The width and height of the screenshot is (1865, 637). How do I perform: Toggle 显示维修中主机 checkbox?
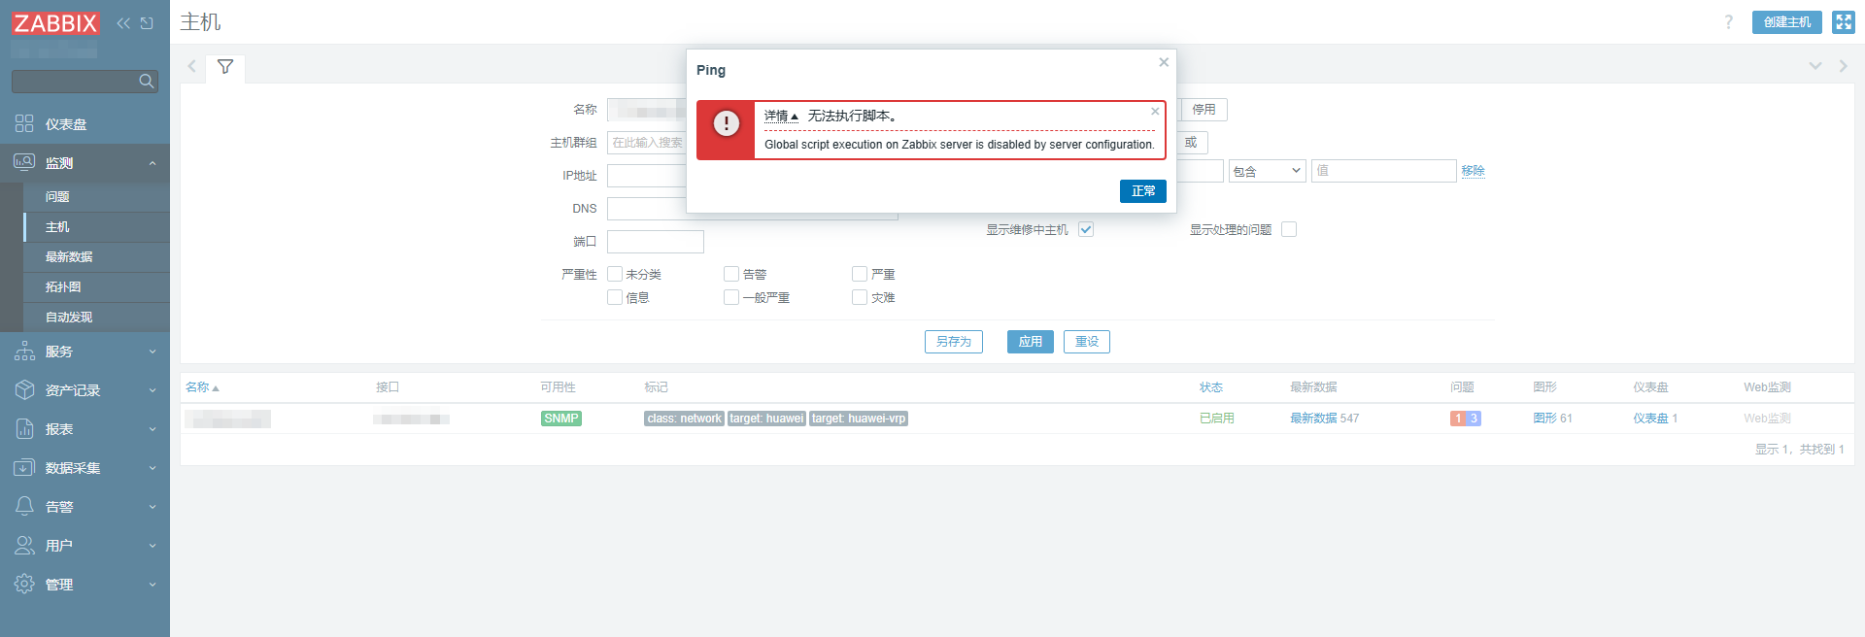(x=1086, y=230)
